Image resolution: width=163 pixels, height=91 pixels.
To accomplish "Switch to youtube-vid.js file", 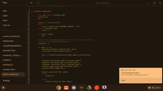I will pyautogui.click(x=9, y=70).
